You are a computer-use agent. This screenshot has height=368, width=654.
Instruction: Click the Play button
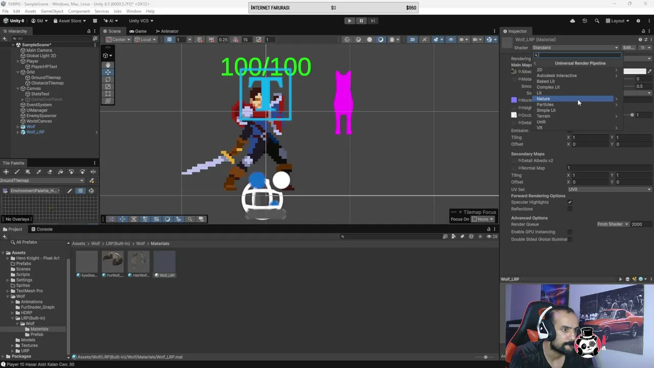coord(349,21)
